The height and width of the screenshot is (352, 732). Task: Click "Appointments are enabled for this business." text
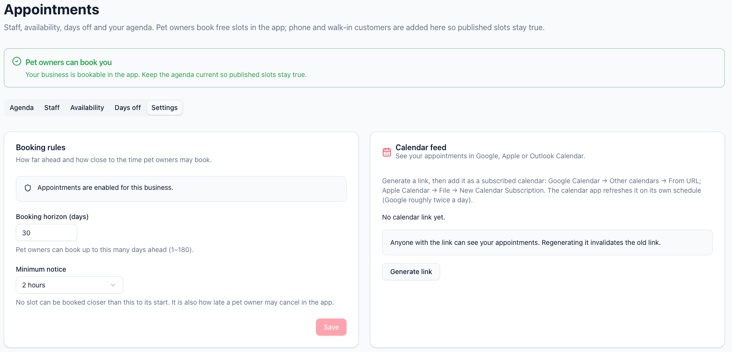105,187
